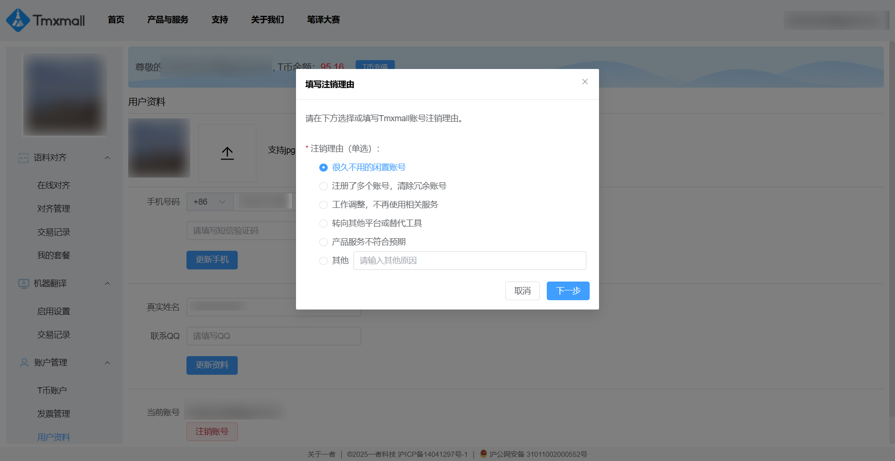895x461 pixels.
Task: Go to 笔译大赛 menu item
Action: (323, 20)
